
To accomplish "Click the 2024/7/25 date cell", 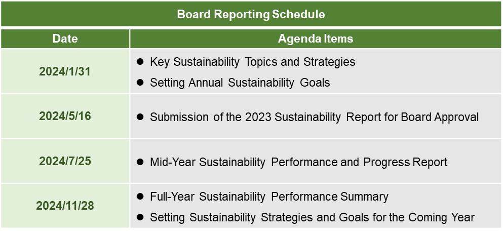I will tap(65, 161).
